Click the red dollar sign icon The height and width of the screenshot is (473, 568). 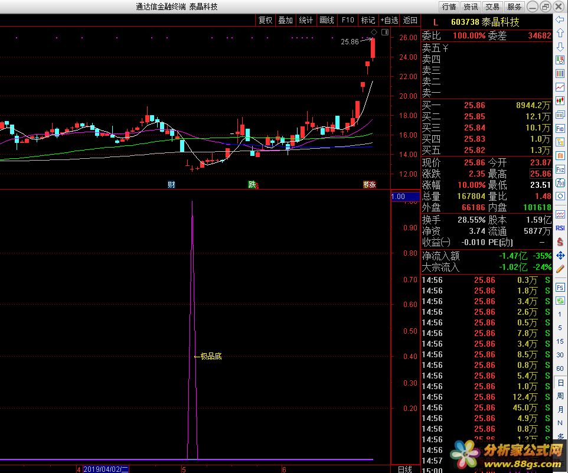pos(560,242)
